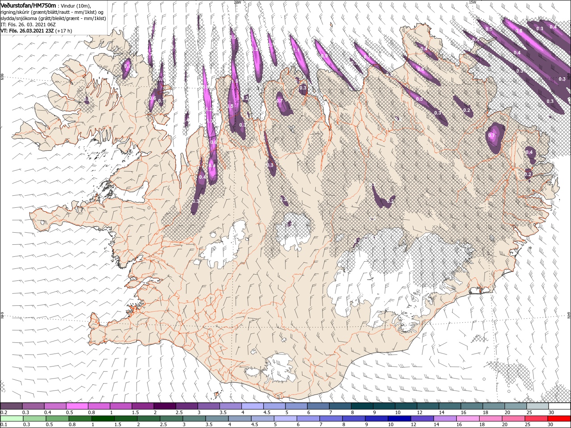Pick darkest purple top-row swatch between 2 and 2.5
The width and height of the screenshot is (571, 428).
[165, 406]
